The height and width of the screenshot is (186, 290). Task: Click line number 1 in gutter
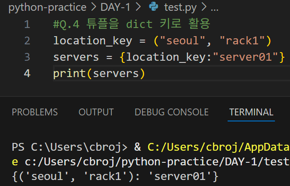point(27,25)
